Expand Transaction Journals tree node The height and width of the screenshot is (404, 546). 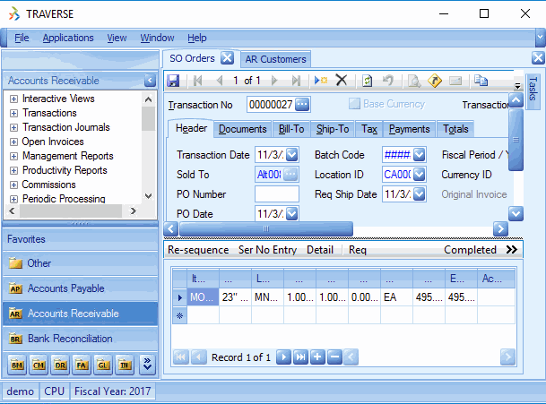pyautogui.click(x=13, y=127)
